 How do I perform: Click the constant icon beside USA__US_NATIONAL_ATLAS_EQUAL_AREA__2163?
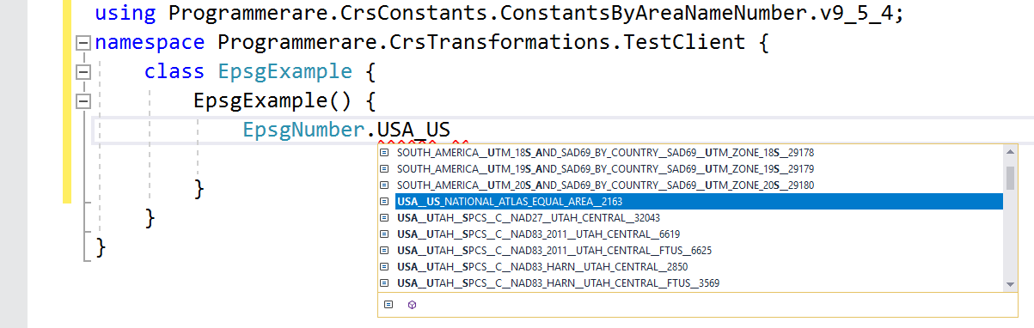click(386, 202)
